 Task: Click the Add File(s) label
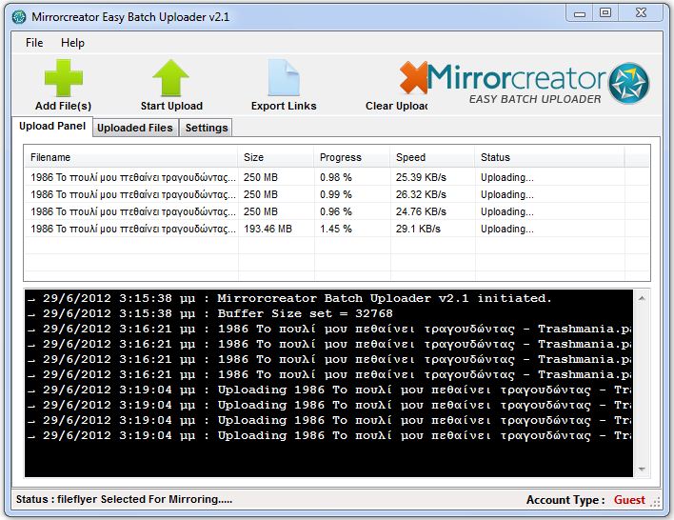(x=63, y=106)
